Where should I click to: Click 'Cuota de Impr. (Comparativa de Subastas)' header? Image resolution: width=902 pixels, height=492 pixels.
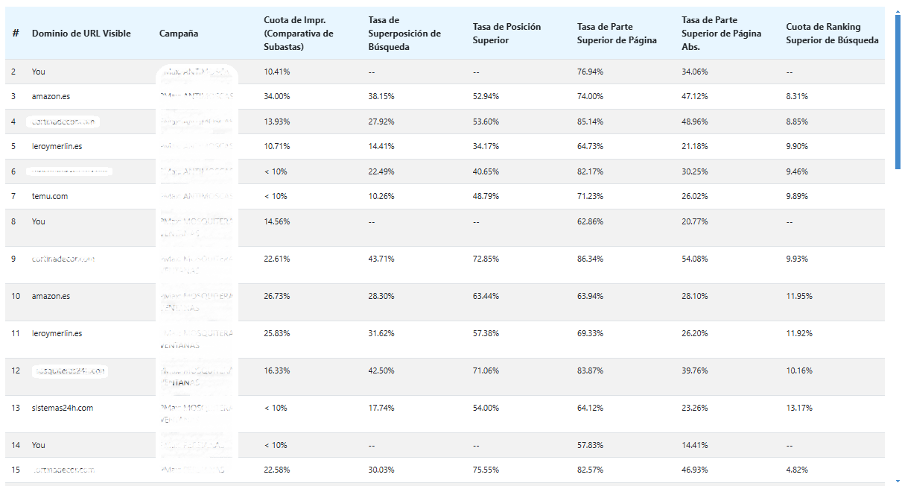[299, 34]
